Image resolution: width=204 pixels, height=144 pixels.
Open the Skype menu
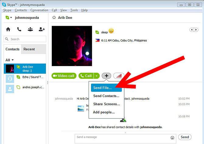(7, 10)
